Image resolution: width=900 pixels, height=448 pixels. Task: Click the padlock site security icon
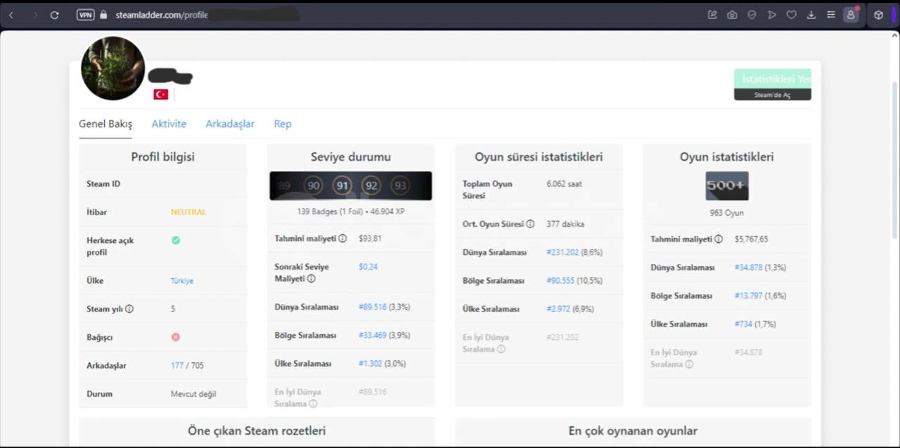(x=104, y=15)
